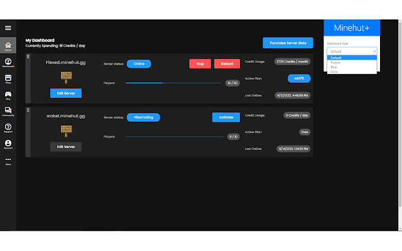The image size is (402, 251).
Task: Click the MH75 active plan badge
Action: (x=299, y=78)
